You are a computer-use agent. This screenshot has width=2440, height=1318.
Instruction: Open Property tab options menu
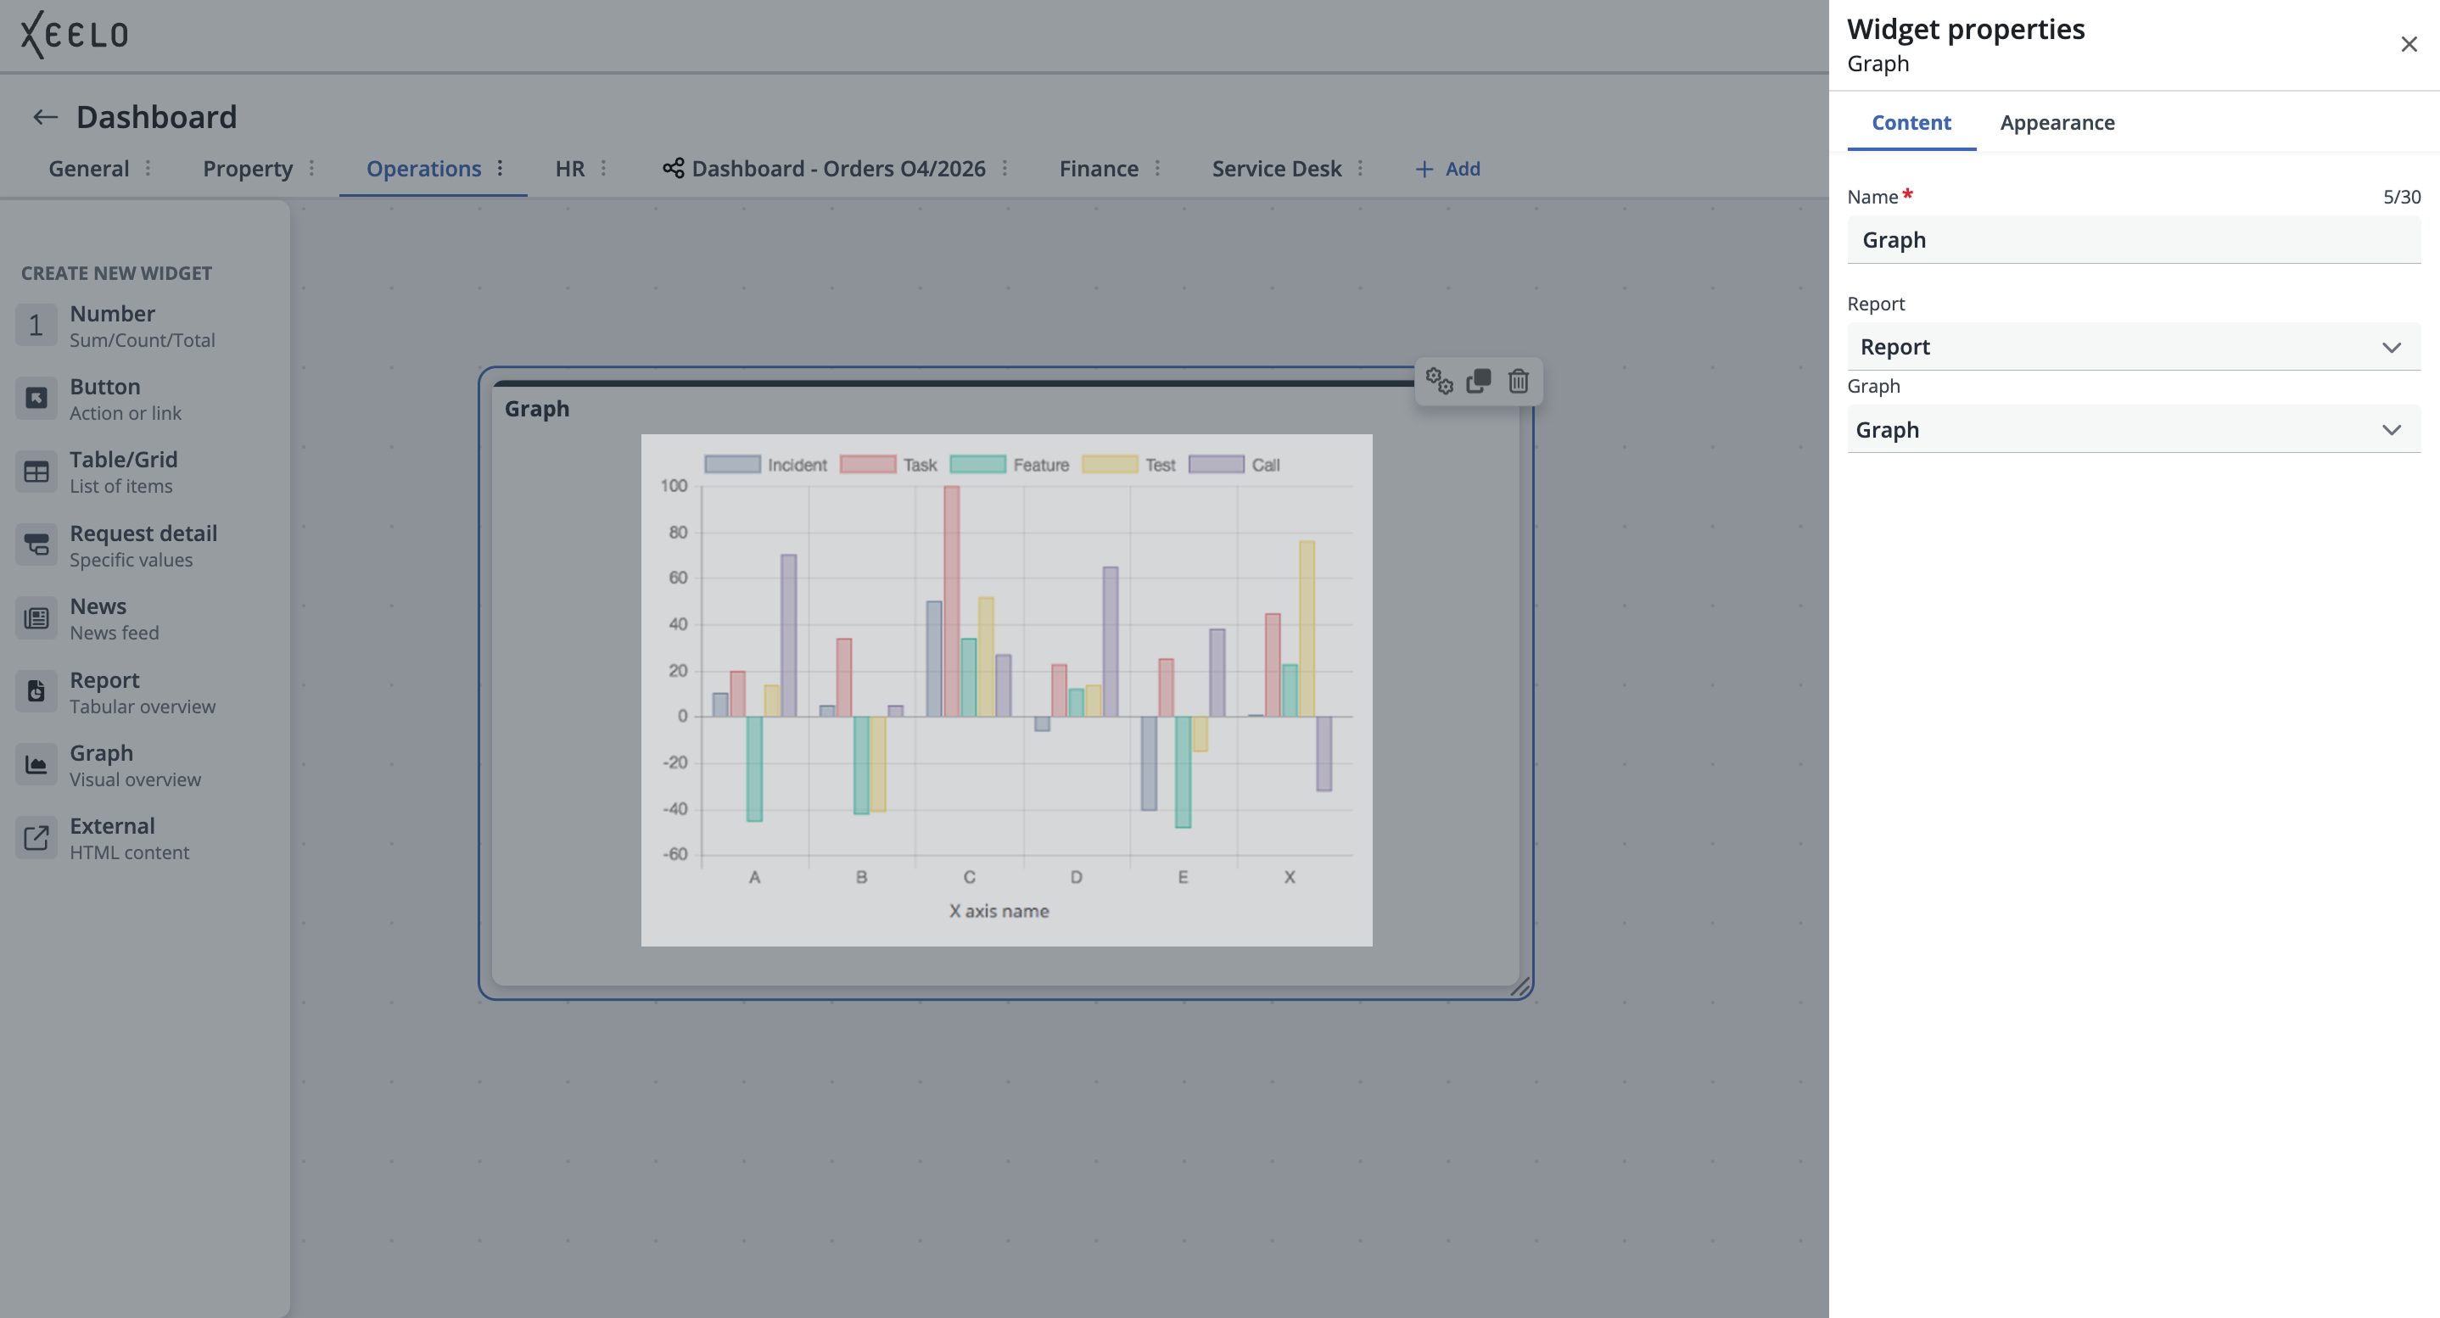311,169
